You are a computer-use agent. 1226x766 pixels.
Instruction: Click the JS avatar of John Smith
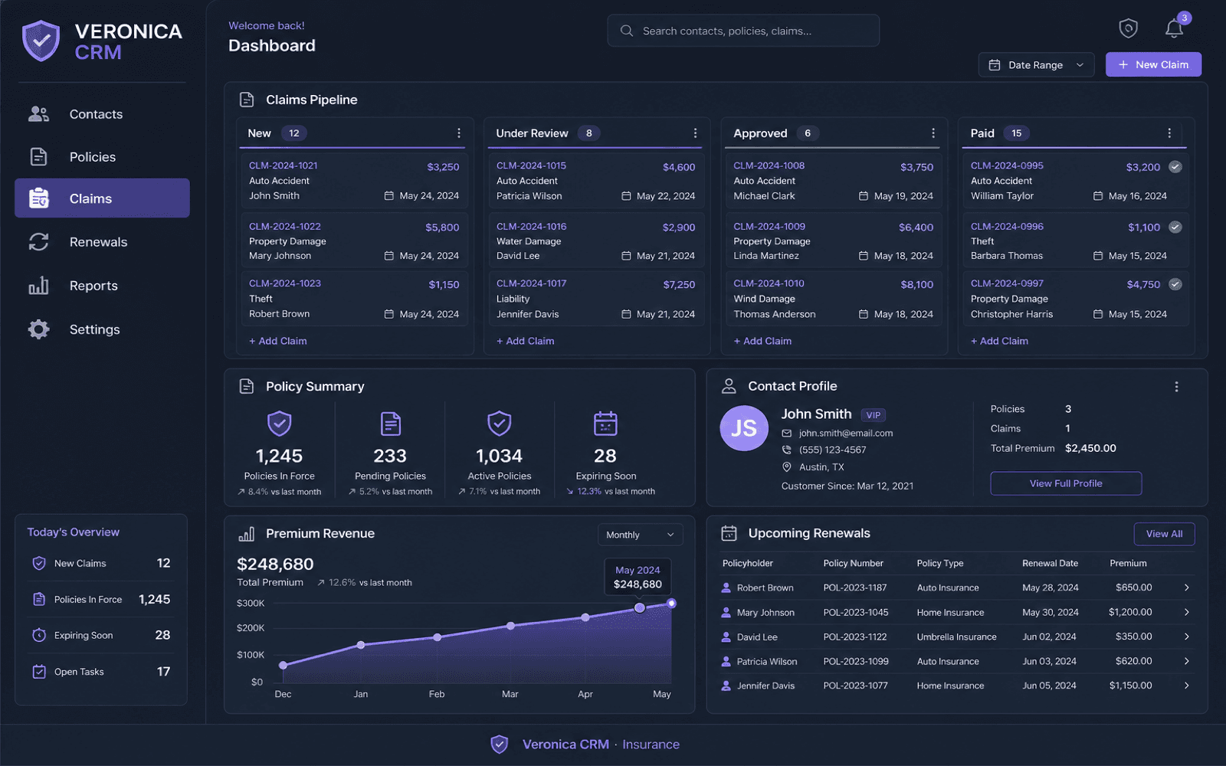point(743,428)
